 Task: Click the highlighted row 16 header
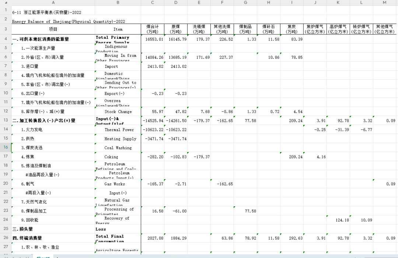[x=6, y=147]
